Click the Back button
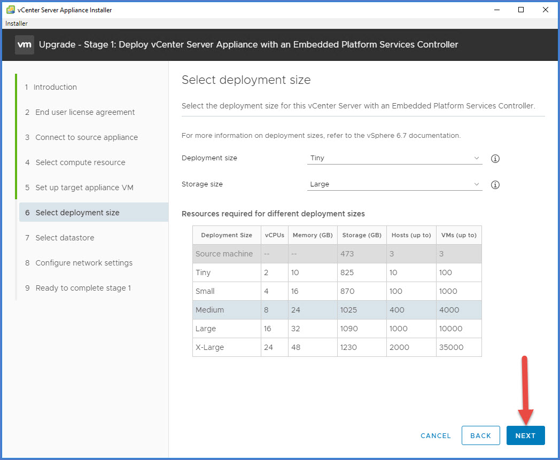This screenshot has height=460, width=560. (x=480, y=435)
